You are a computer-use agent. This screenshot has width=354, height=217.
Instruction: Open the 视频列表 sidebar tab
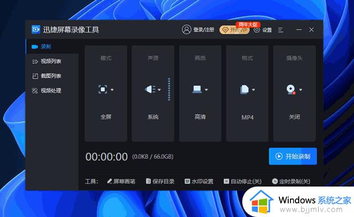(x=53, y=61)
